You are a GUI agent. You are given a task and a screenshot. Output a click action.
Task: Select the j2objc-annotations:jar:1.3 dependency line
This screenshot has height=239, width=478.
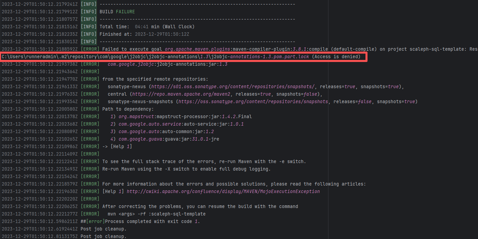(x=167, y=64)
